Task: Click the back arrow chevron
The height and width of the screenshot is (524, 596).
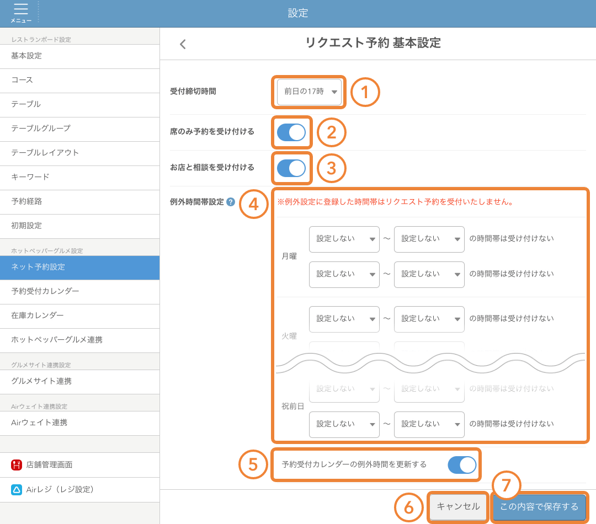Action: [183, 44]
